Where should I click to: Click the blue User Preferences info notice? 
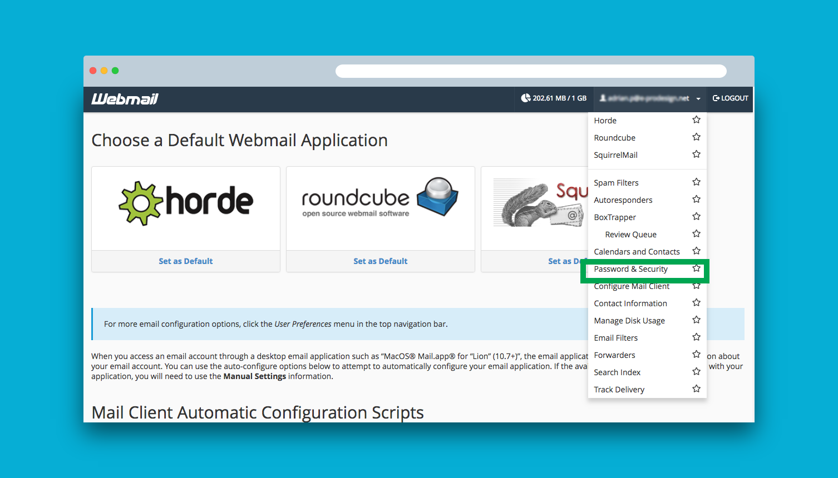pyautogui.click(x=339, y=324)
